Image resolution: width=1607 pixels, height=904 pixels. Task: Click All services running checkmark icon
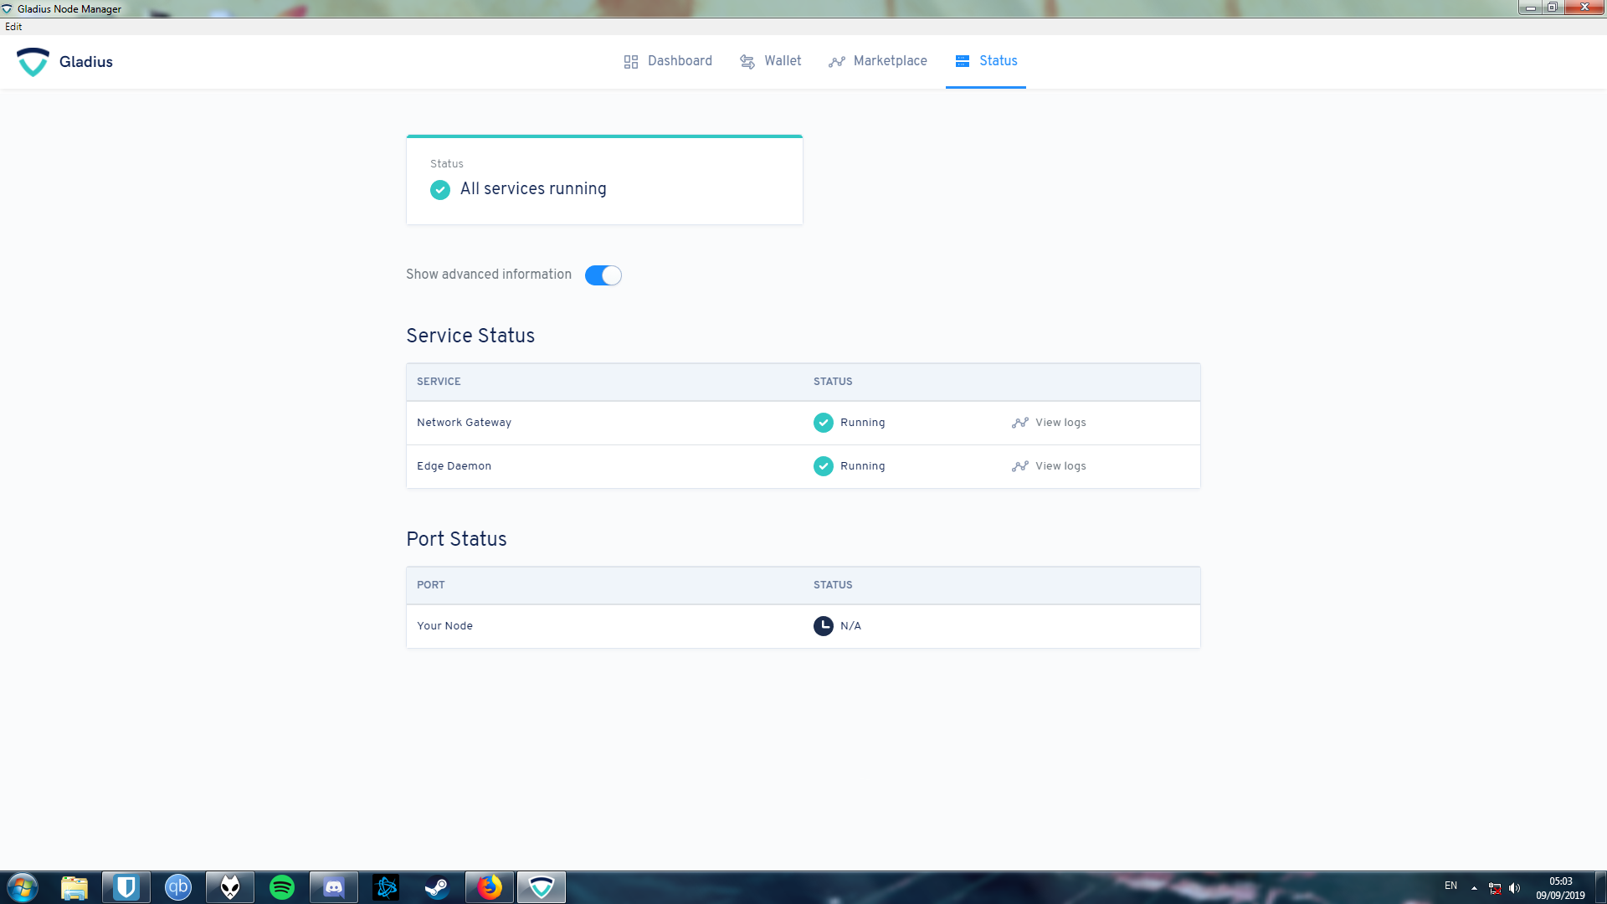point(440,190)
